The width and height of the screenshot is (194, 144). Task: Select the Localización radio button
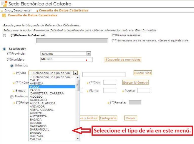coord(4,49)
